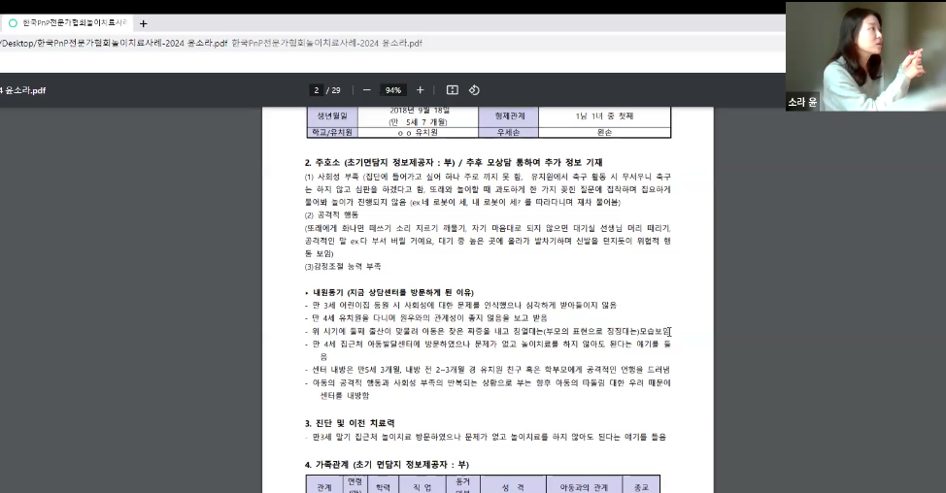Open a new browser tab with plus
Image resolution: width=946 pixels, height=493 pixels.
tap(143, 23)
